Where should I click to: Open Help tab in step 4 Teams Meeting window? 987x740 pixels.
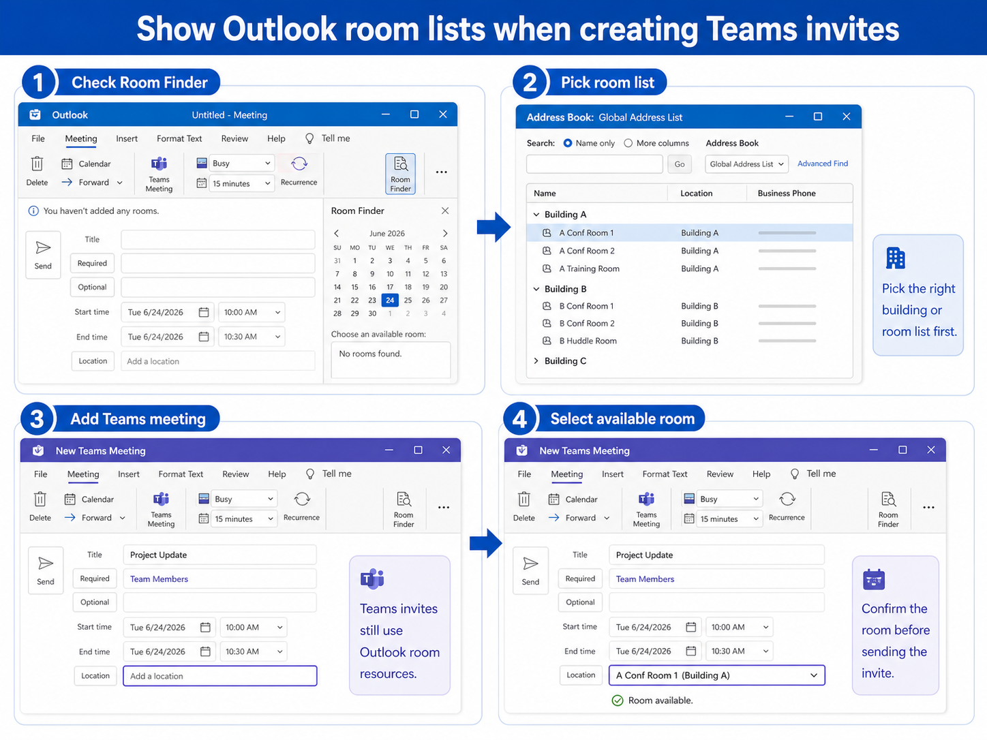(x=761, y=474)
